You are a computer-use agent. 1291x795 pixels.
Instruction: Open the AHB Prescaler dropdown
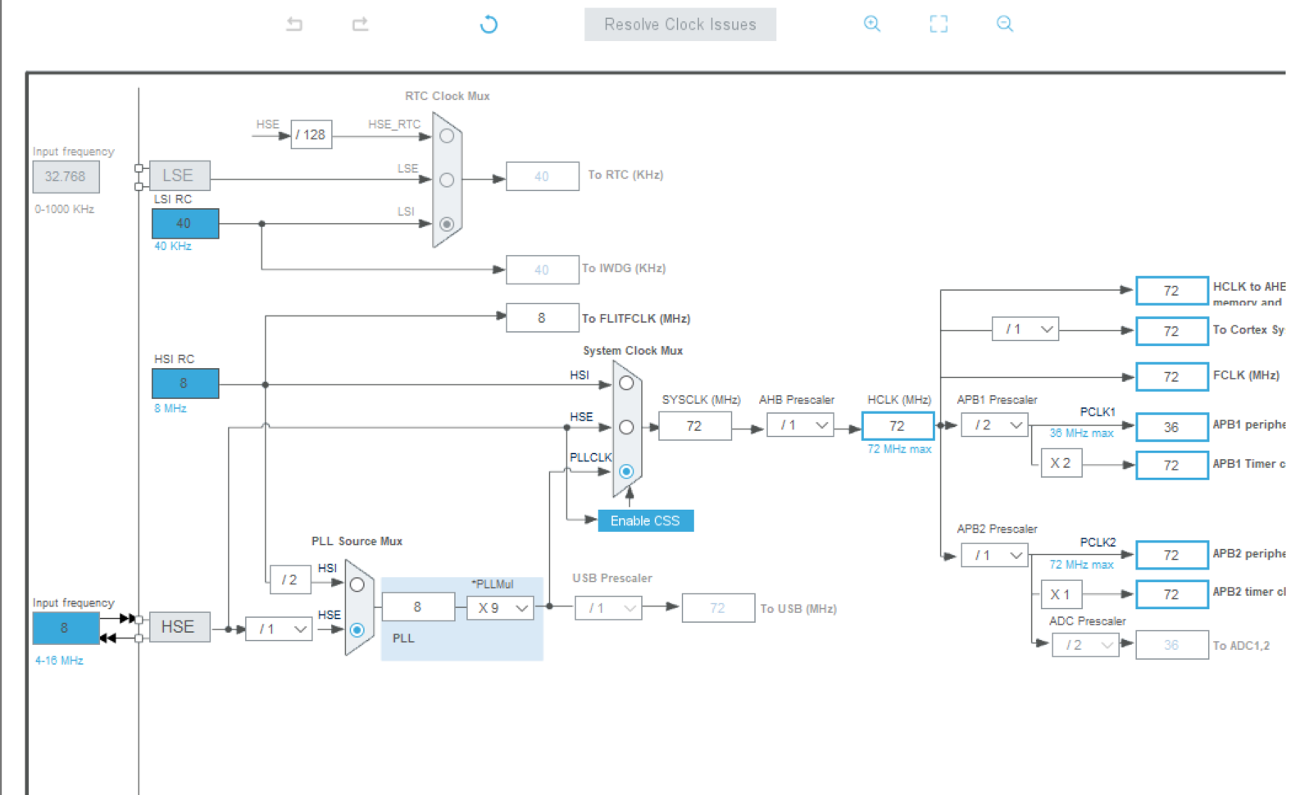(800, 425)
